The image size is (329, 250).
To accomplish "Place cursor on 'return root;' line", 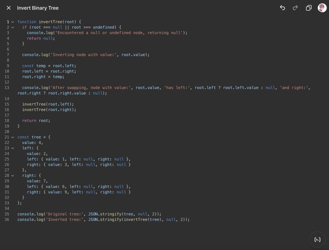I will click(x=36, y=121).
